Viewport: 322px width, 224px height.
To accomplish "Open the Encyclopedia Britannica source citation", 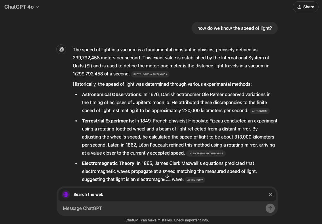I will [x=150, y=74].
